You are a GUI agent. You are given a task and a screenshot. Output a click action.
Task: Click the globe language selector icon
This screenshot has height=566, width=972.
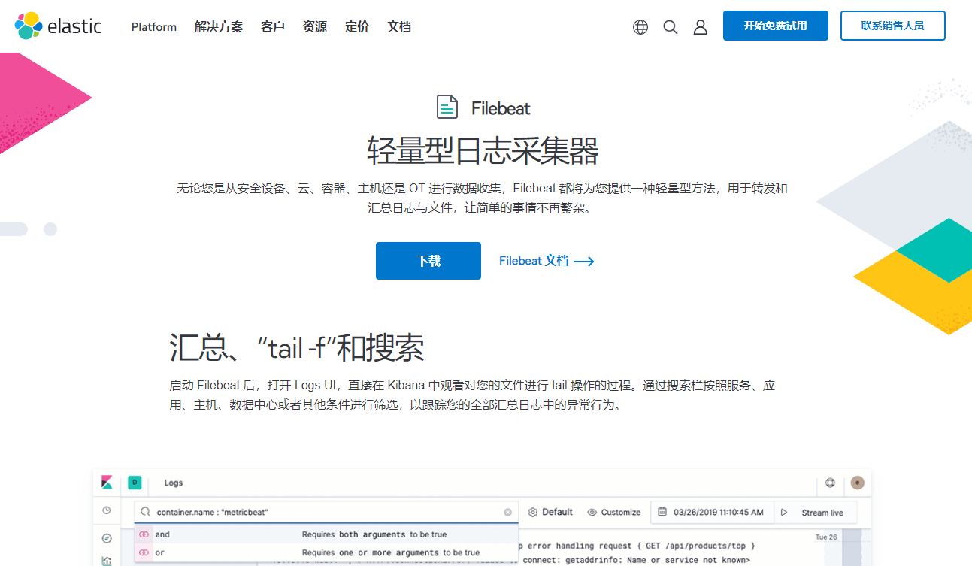[640, 27]
